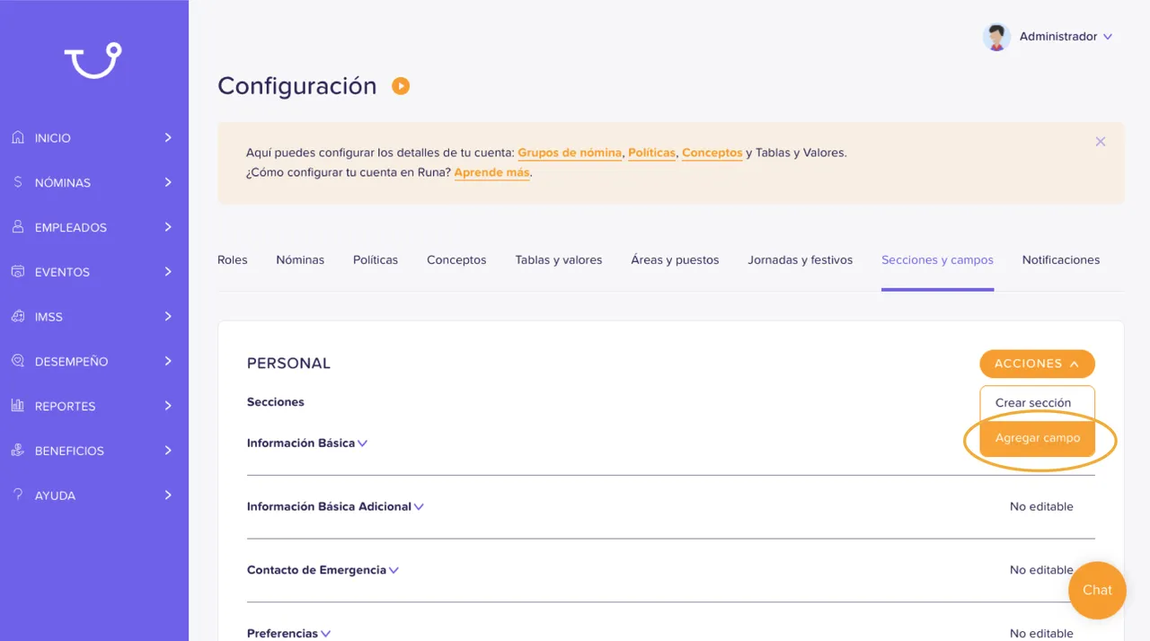This screenshot has width=1150, height=641.
Task: Expand the REPORTES sidebar chevron
Action: coord(168,406)
